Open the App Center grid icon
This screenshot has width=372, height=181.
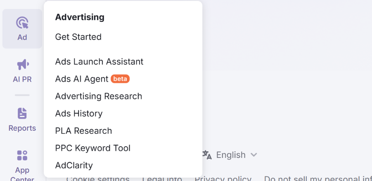(22, 155)
